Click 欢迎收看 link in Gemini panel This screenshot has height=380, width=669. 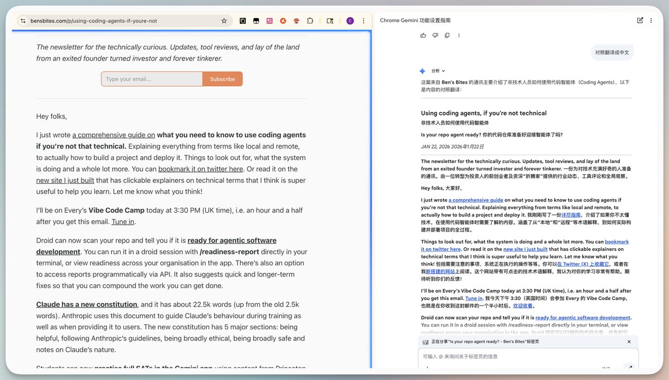523,305
